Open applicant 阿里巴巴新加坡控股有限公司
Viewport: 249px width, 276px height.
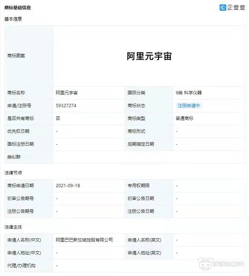[x=84, y=240]
